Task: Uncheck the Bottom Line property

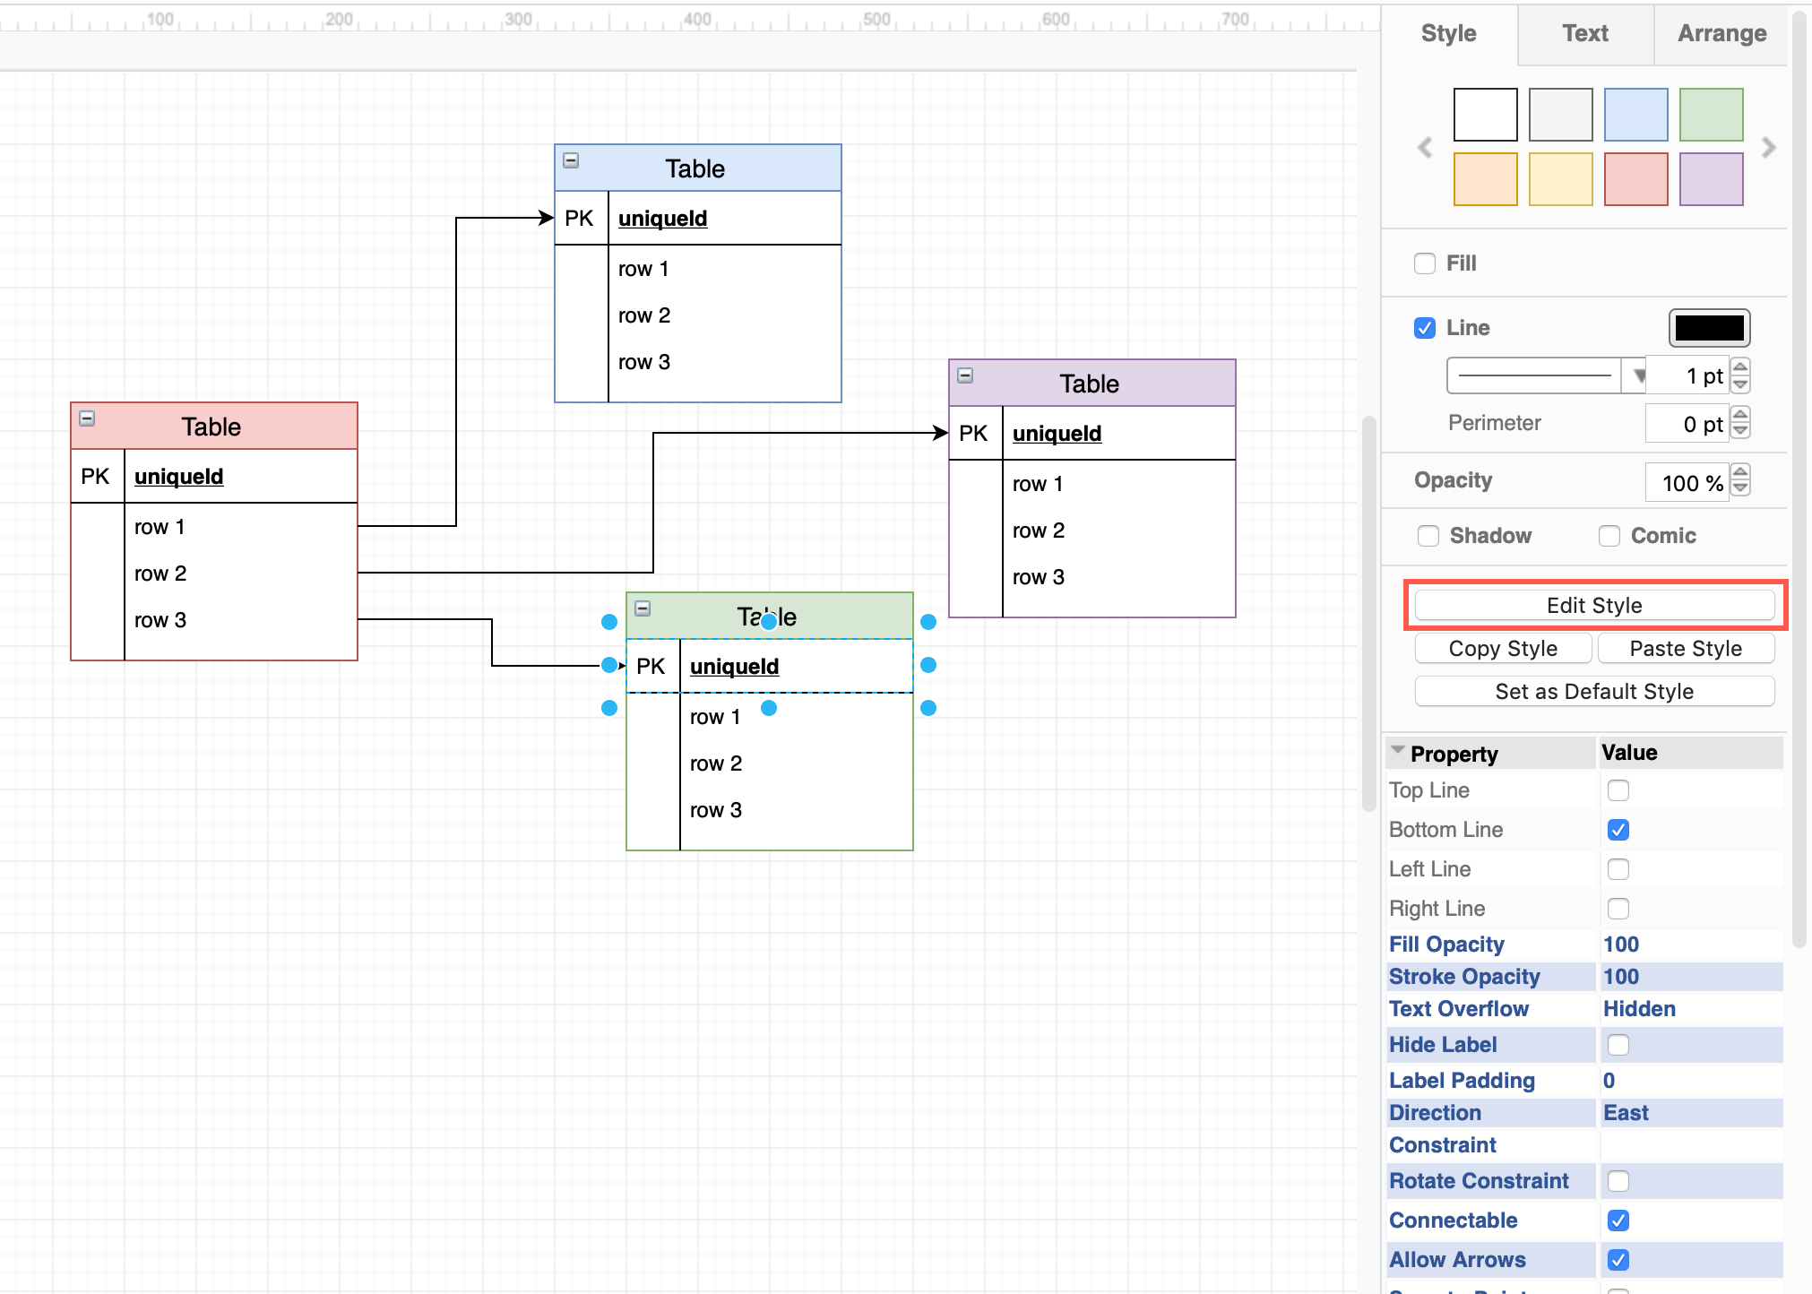Action: click(x=1618, y=830)
